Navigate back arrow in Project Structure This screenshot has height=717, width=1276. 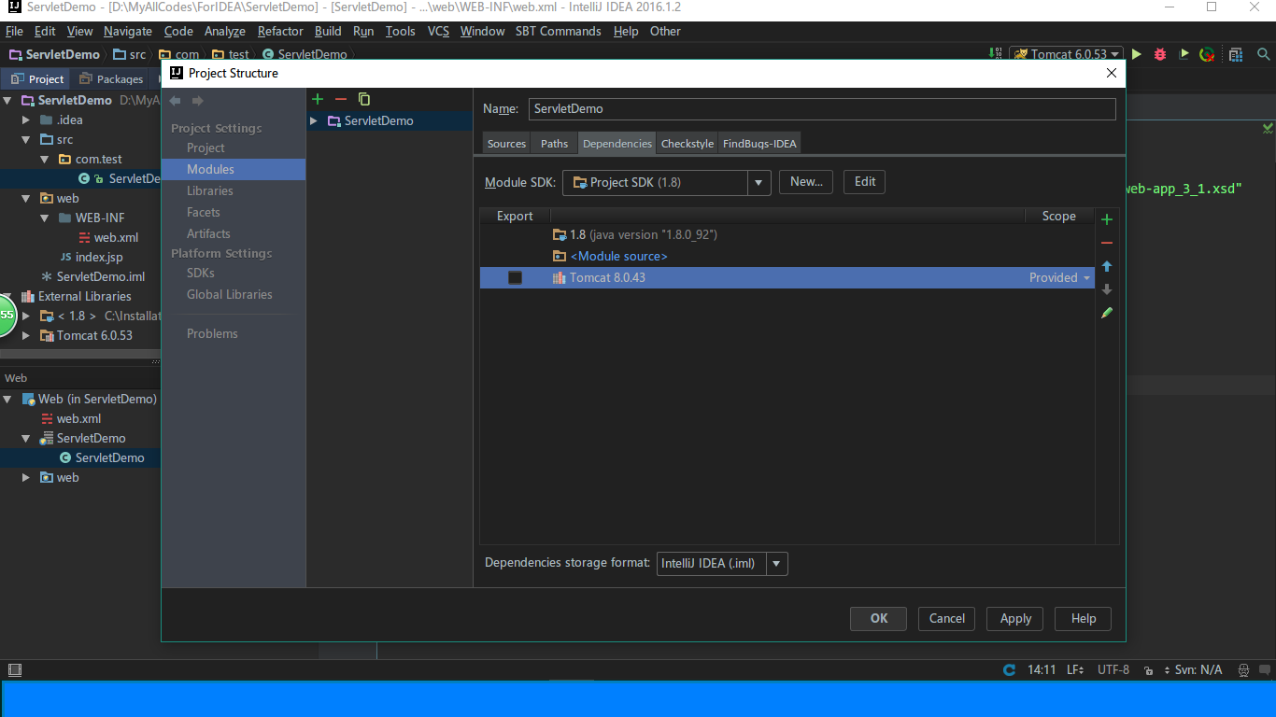pyautogui.click(x=175, y=100)
